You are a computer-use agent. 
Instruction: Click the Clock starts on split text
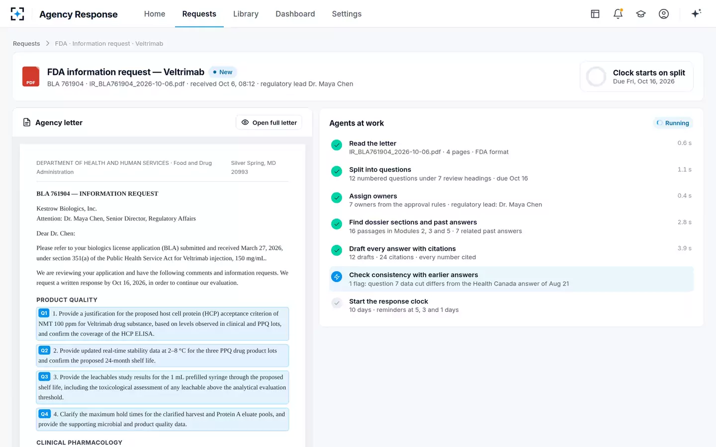click(x=649, y=73)
